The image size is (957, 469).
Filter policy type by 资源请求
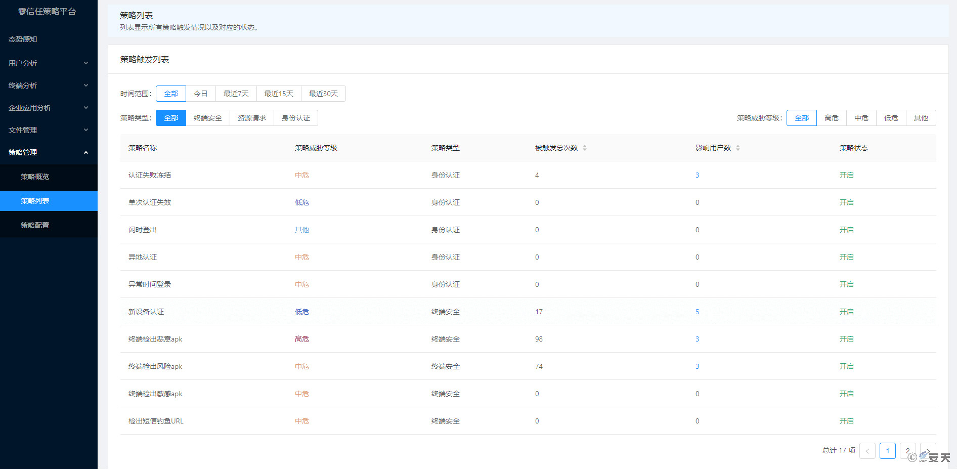click(x=252, y=118)
